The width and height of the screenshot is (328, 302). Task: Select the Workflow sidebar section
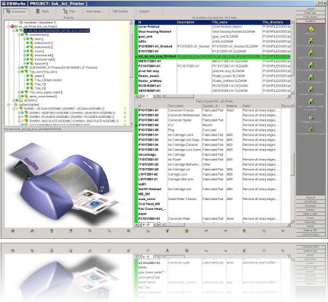point(310,21)
